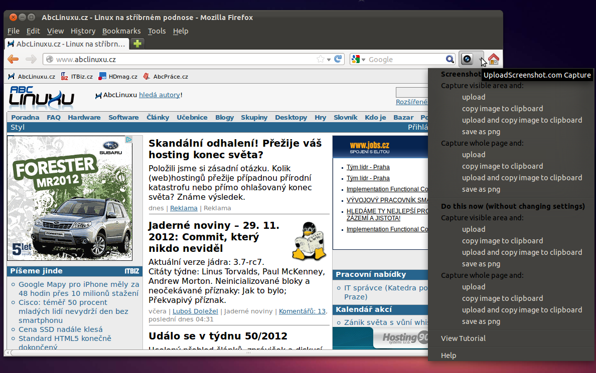Open the Hardware site section
Viewport: 596px width, 373px height.
[x=84, y=117]
